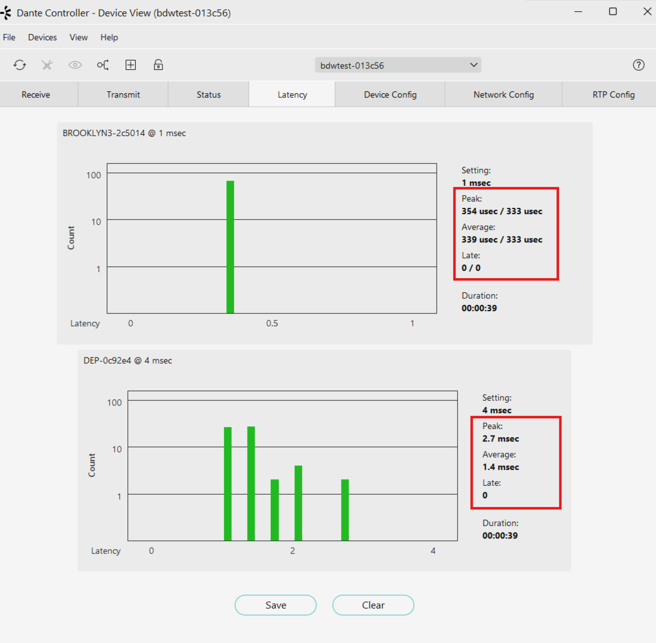Open the Help question mark icon
The height and width of the screenshot is (643, 656).
click(x=638, y=65)
